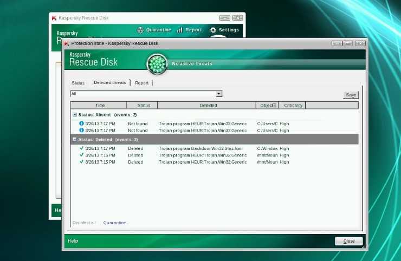
Task: Click checkmark icon of Backdoor.Win32.Shiz row
Action: [82, 148]
